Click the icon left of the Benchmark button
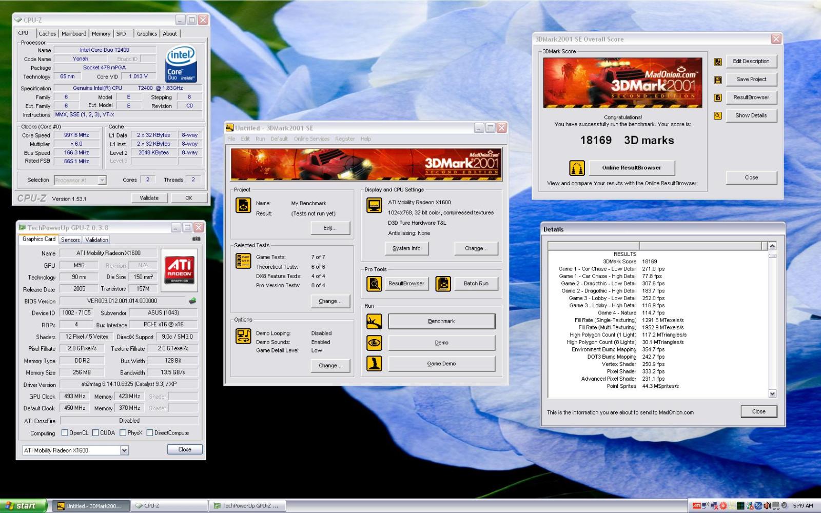Screen dimensions: 821x513 point(375,321)
